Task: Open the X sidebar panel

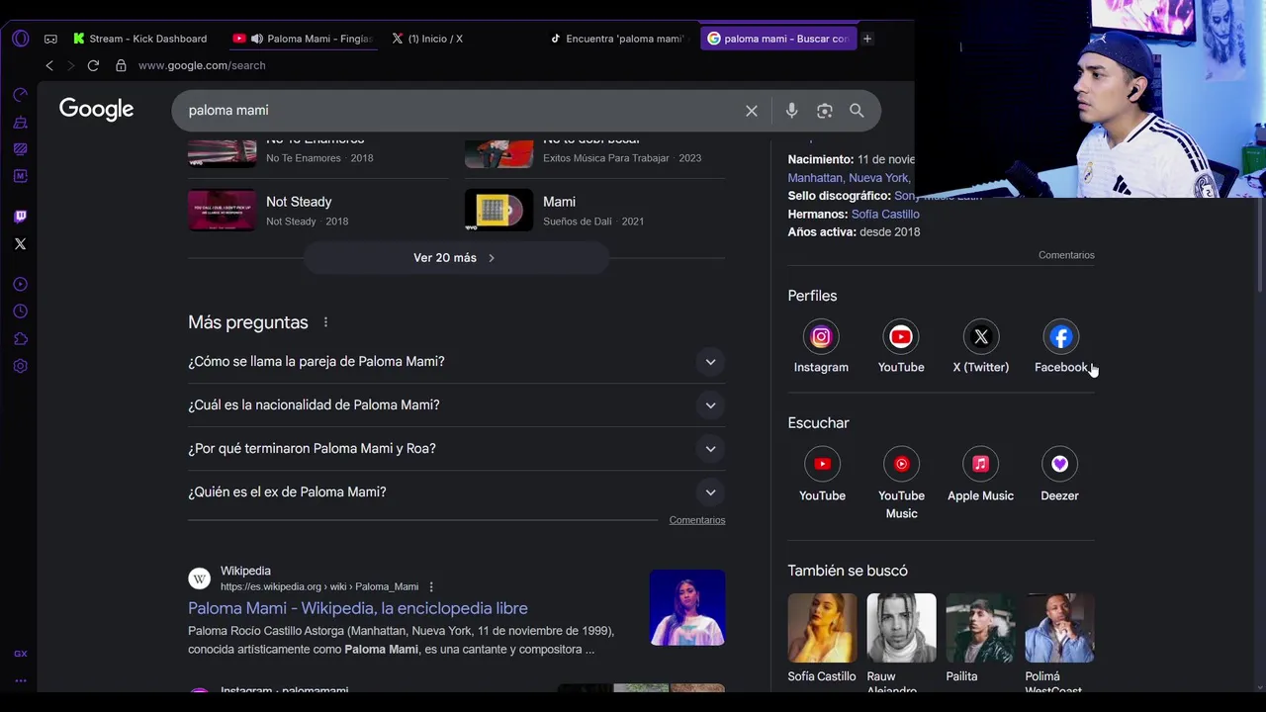Action: [x=20, y=243]
